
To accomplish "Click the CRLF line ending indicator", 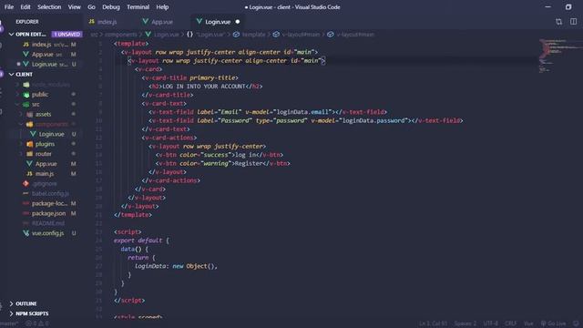I will 510,323.
